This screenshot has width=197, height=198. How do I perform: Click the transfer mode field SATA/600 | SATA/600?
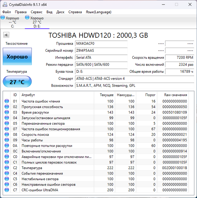pyautogui.click(x=101, y=65)
